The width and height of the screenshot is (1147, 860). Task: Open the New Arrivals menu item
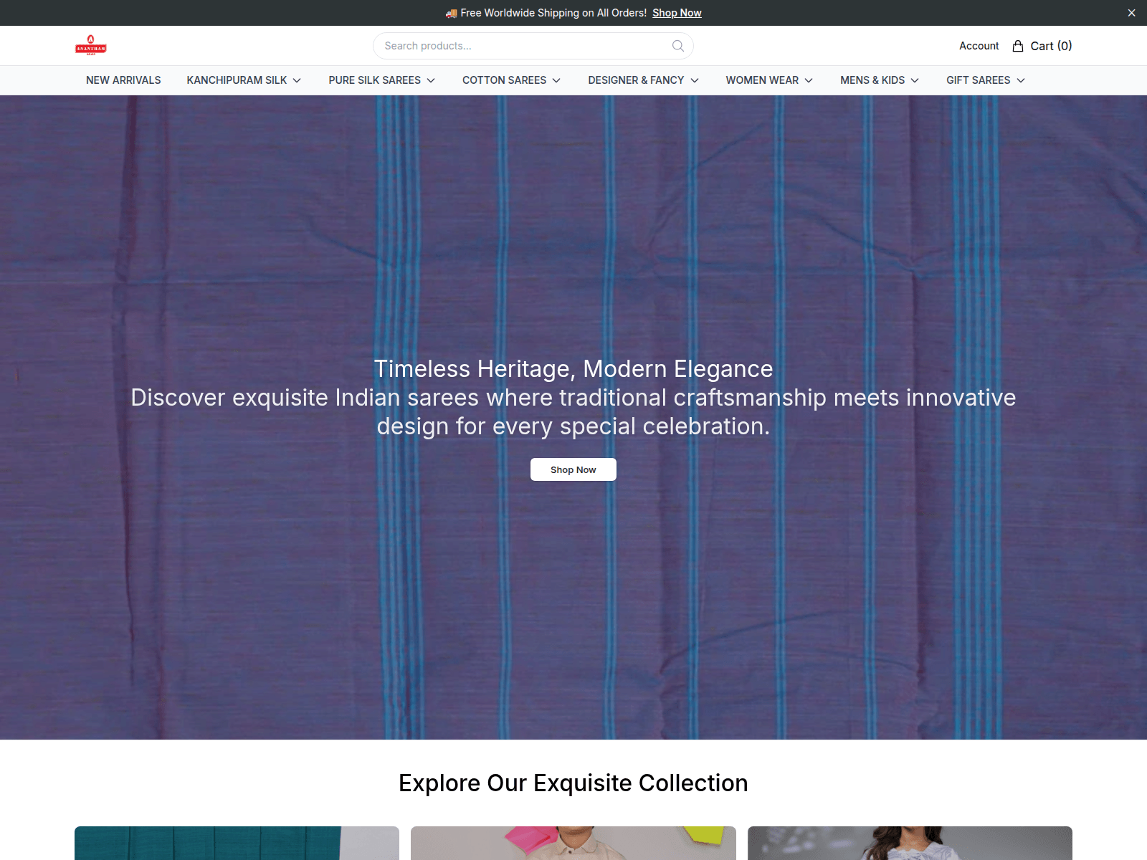click(x=123, y=80)
